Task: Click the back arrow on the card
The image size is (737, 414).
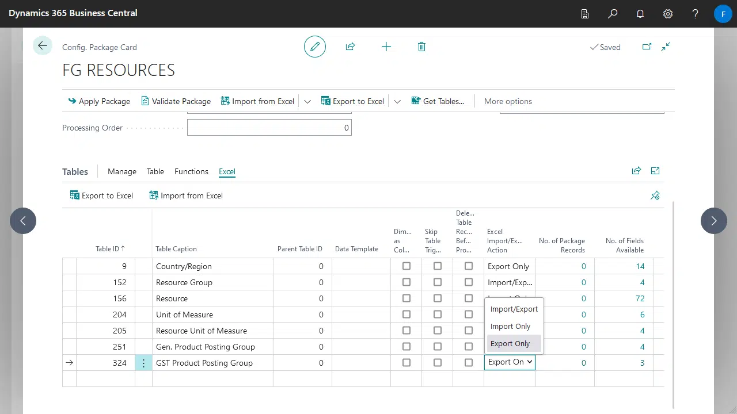Action: point(43,46)
